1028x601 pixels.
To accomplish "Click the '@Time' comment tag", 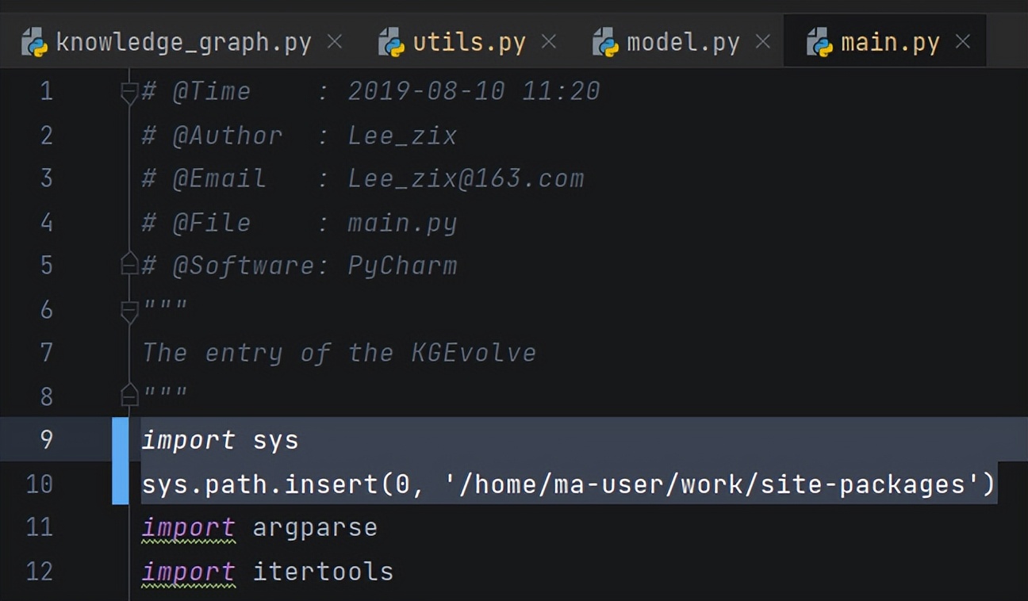I will click(212, 91).
